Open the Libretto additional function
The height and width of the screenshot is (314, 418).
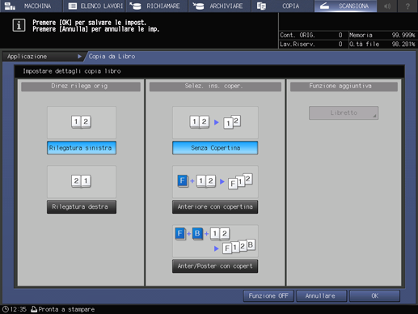click(344, 112)
